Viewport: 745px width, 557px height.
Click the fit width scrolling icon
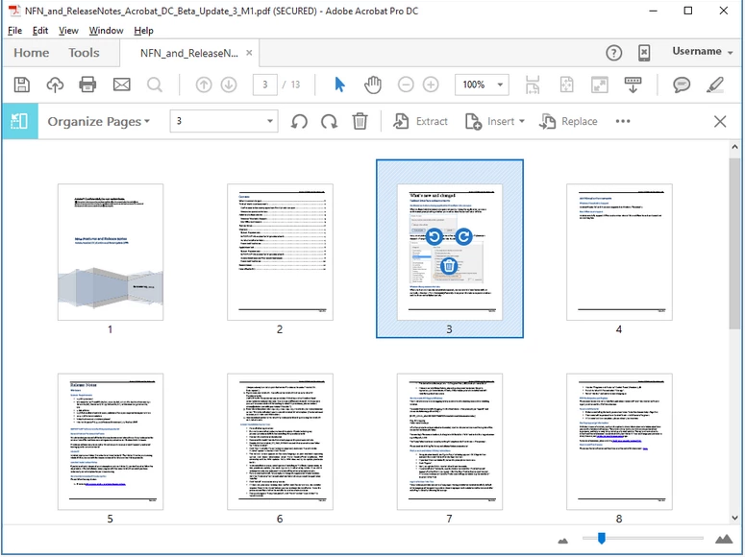coord(533,85)
